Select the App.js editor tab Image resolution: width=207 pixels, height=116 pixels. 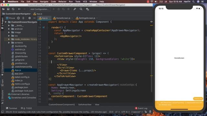pos(45,18)
